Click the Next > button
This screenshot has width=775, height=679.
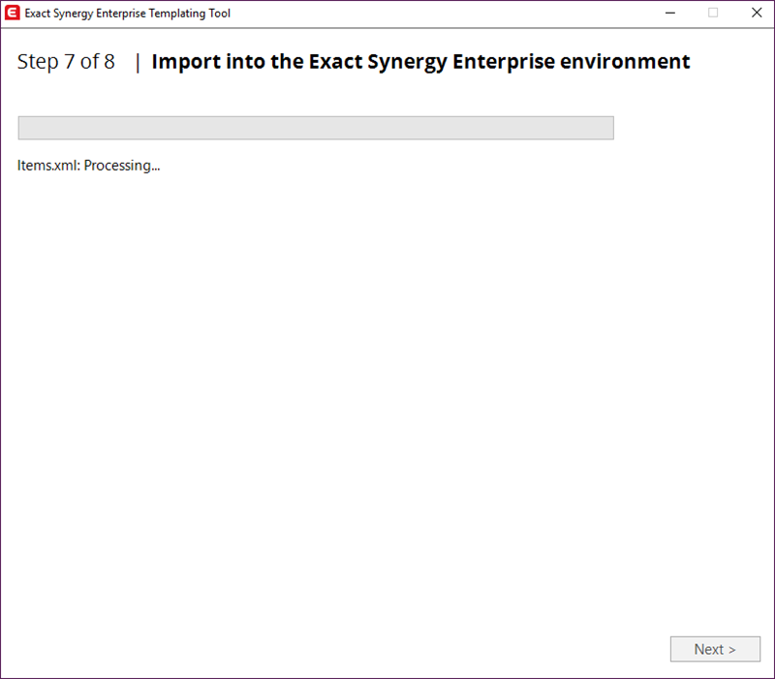(x=715, y=649)
